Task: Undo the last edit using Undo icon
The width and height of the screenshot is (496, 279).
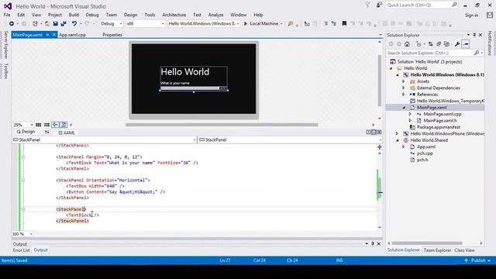Action: [x=74, y=24]
